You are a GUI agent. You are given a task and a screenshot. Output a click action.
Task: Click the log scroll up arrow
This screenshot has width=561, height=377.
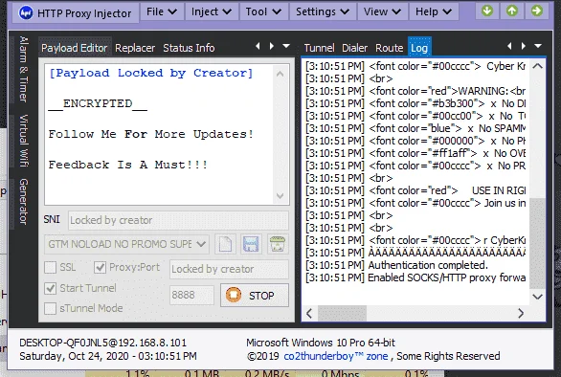point(538,66)
